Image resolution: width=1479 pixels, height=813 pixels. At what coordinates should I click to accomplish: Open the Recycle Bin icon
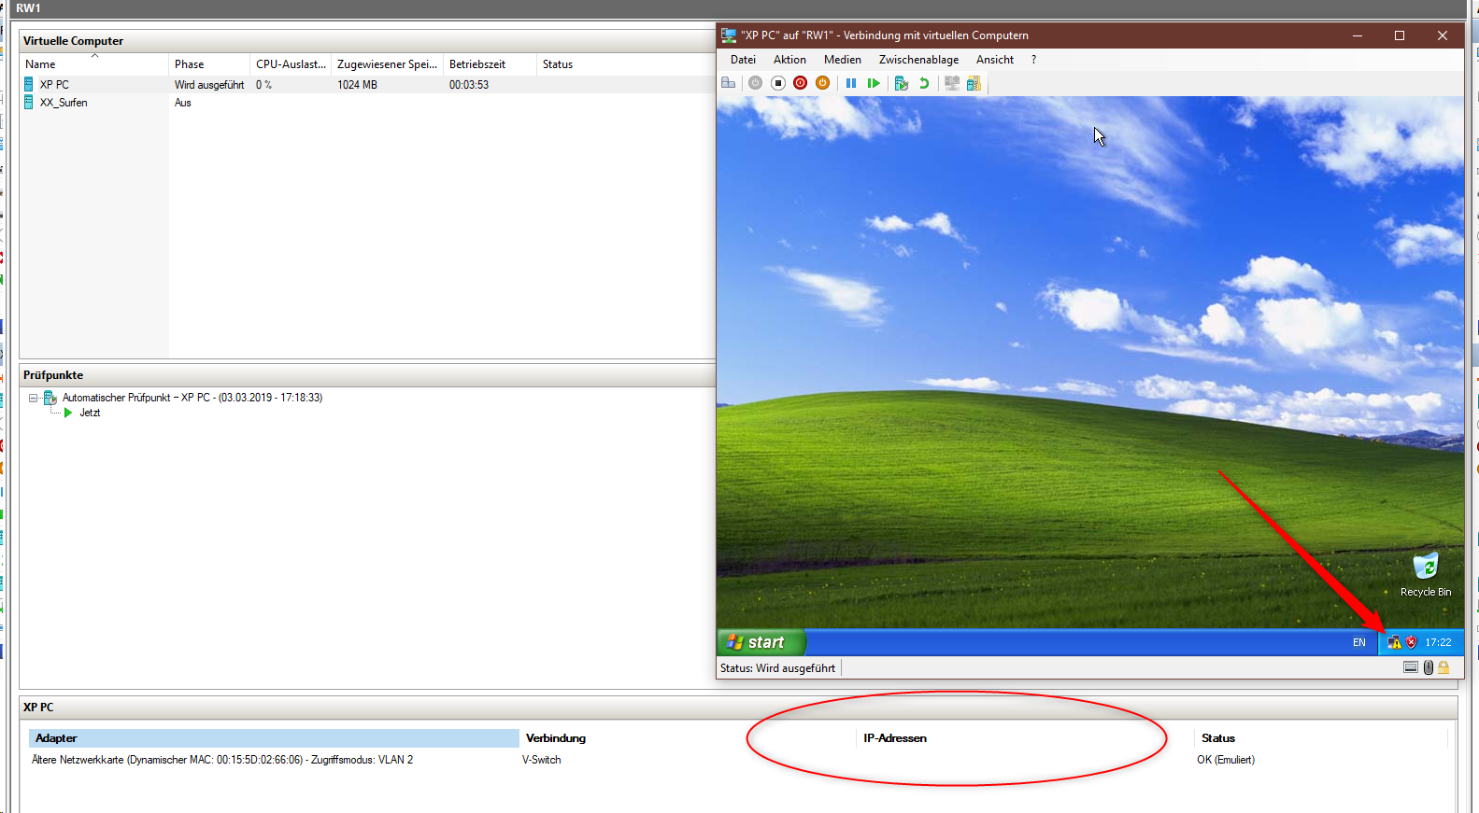pyautogui.click(x=1426, y=573)
